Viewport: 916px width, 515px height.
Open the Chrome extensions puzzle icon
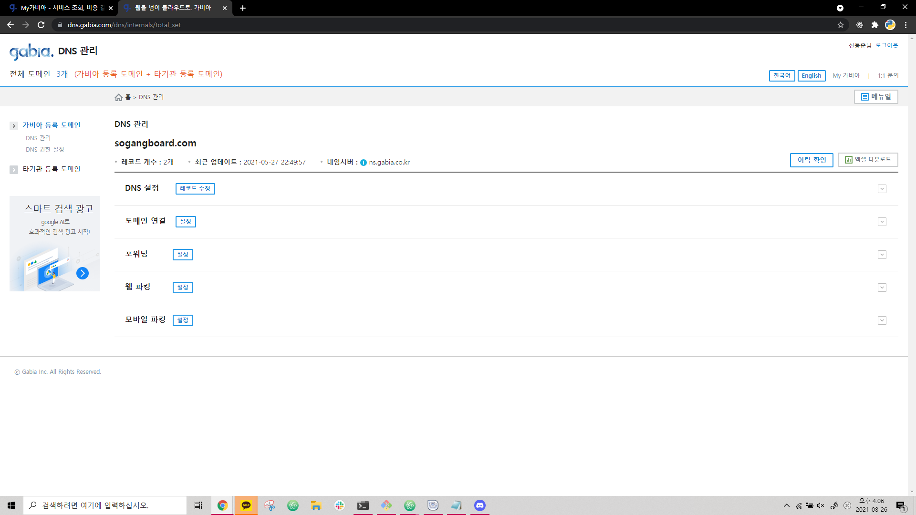[874, 25]
